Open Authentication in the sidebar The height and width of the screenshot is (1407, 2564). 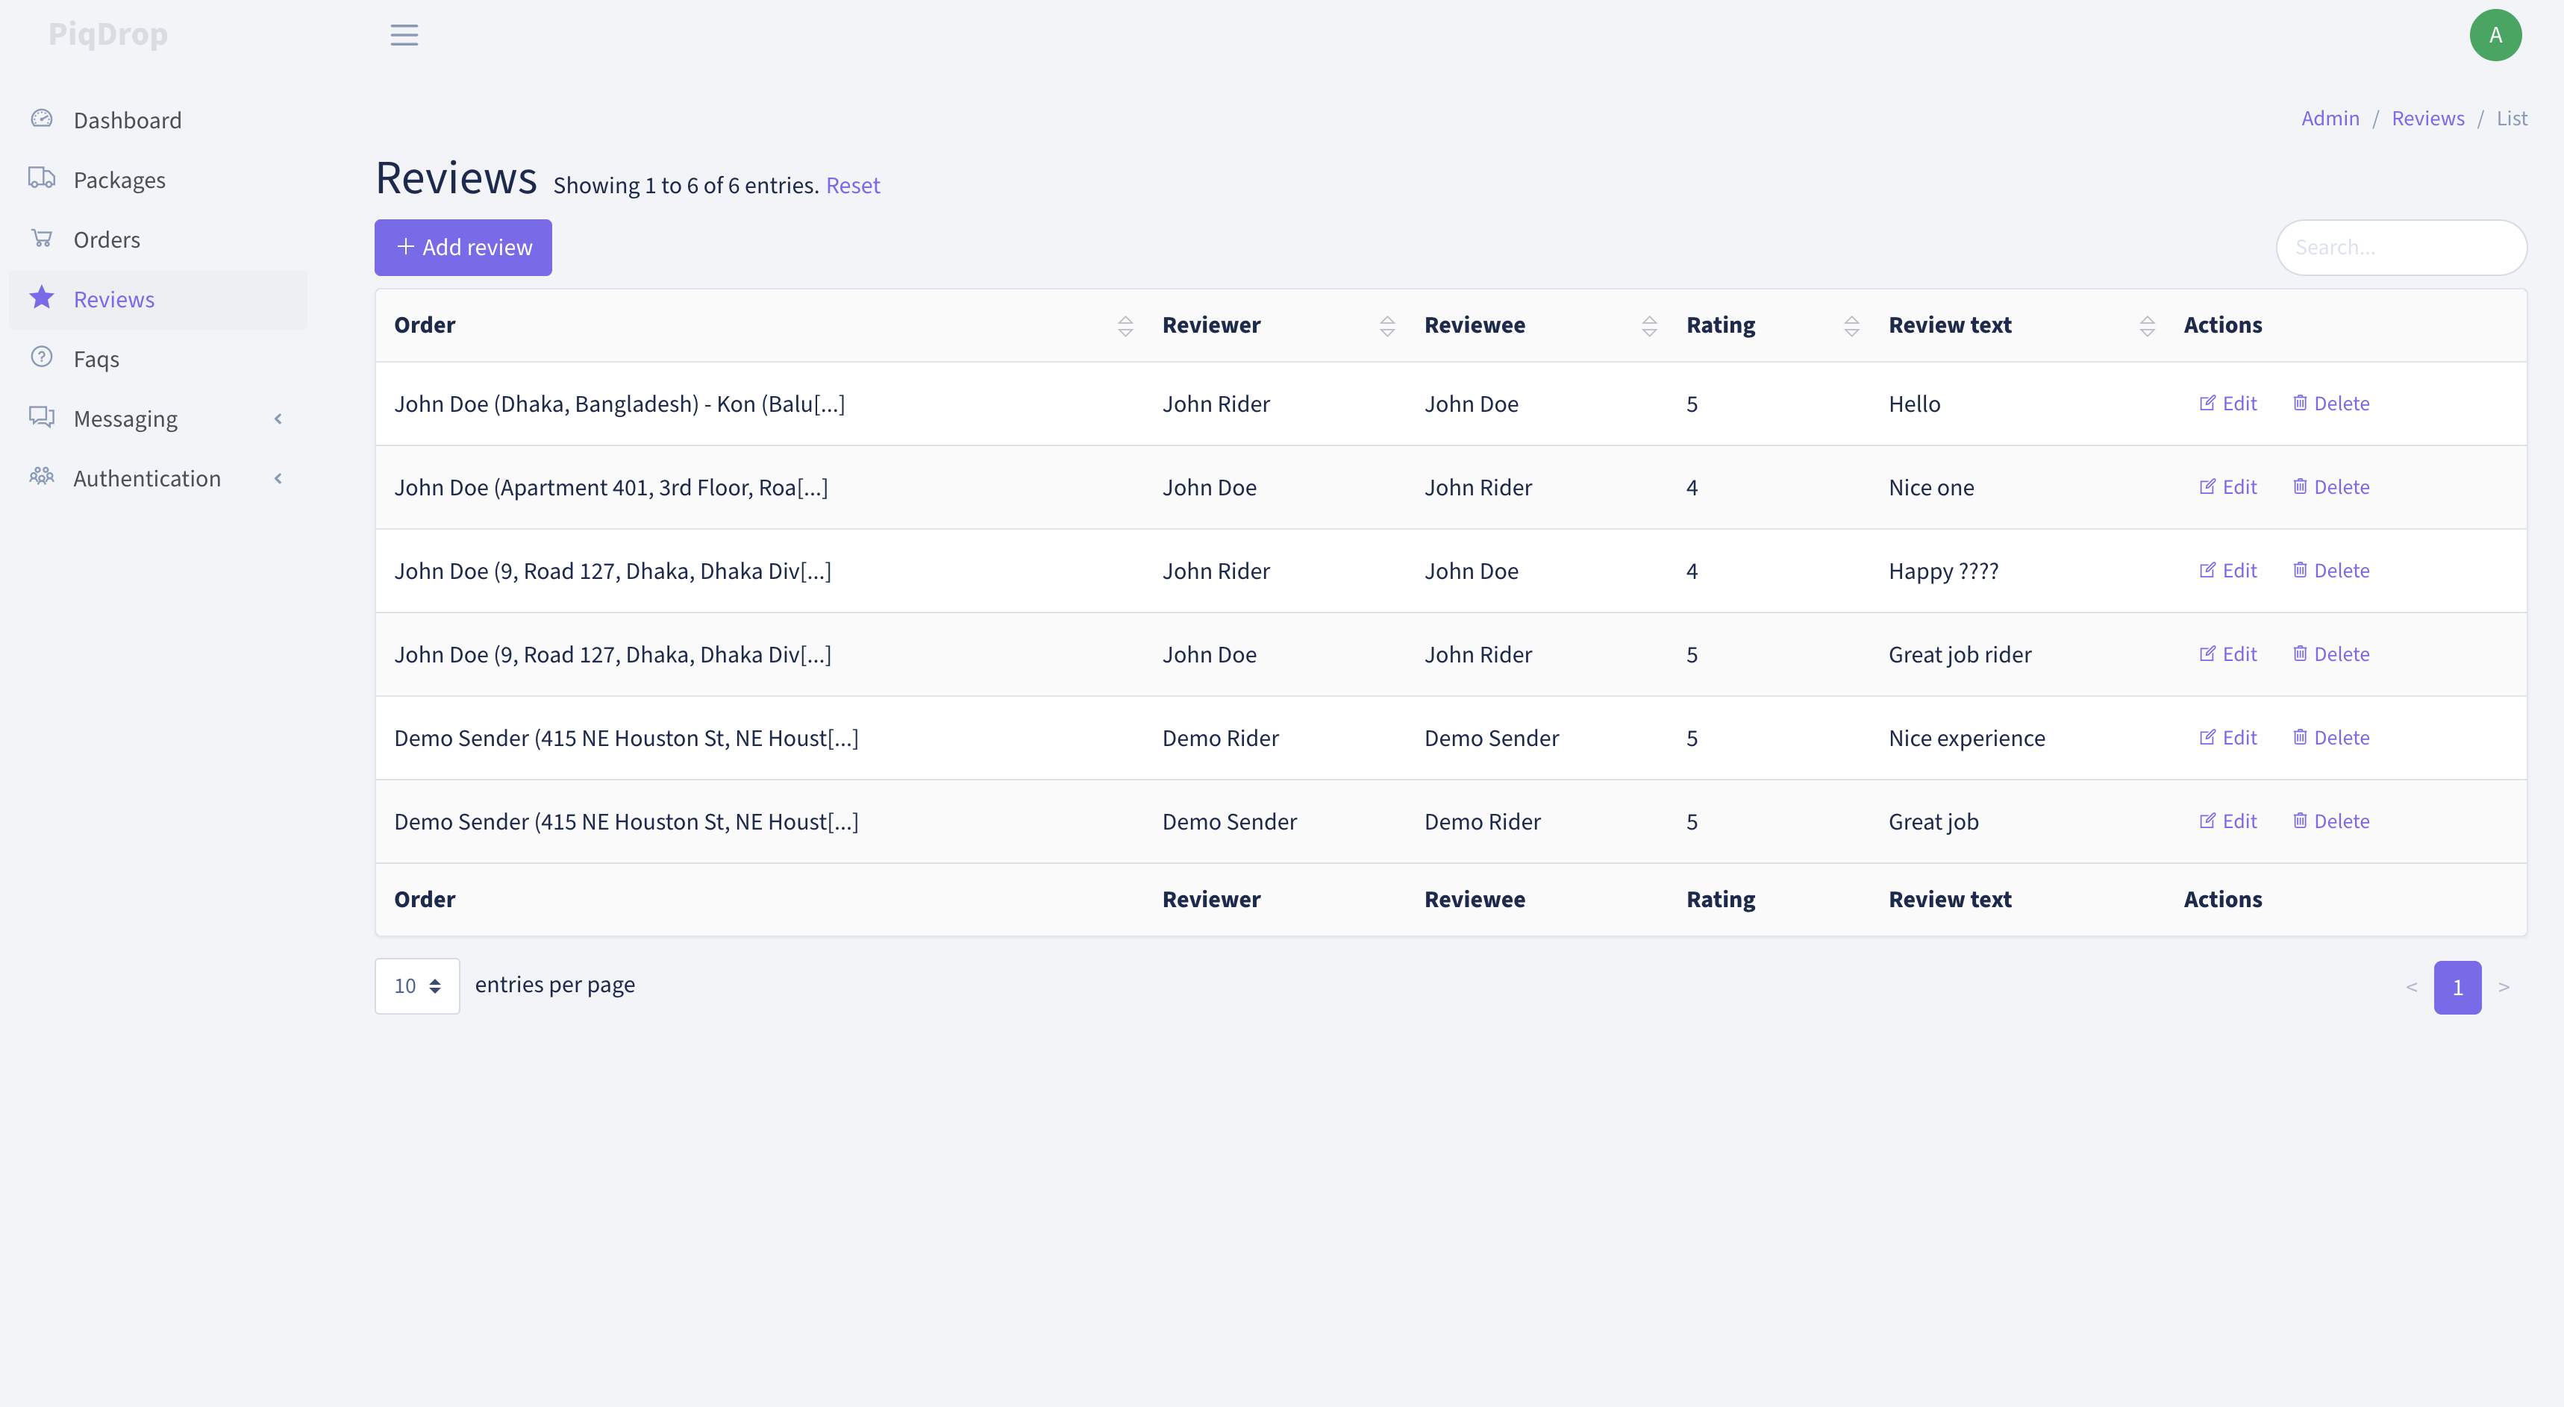[x=158, y=479]
